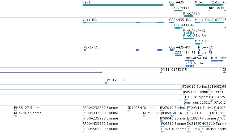Open the RP004337320.5prime EST label
226x133 pixels.
(x=100, y=113)
